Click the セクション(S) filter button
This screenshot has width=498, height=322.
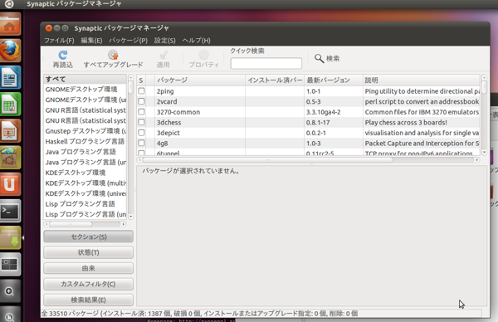[x=88, y=237]
